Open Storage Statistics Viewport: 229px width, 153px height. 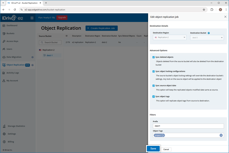click(16, 126)
